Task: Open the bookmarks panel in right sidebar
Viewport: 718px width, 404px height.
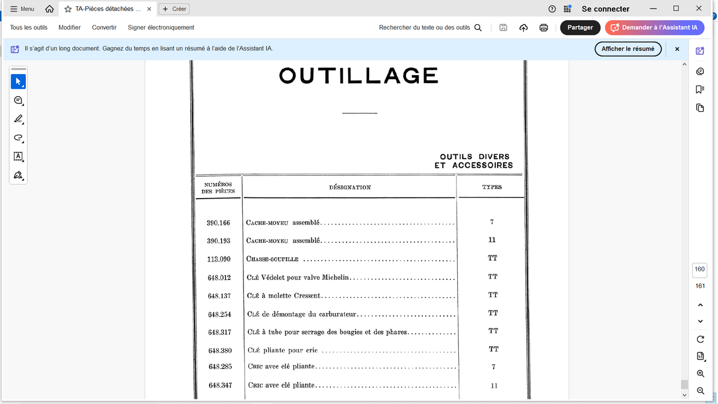Action: (x=699, y=89)
